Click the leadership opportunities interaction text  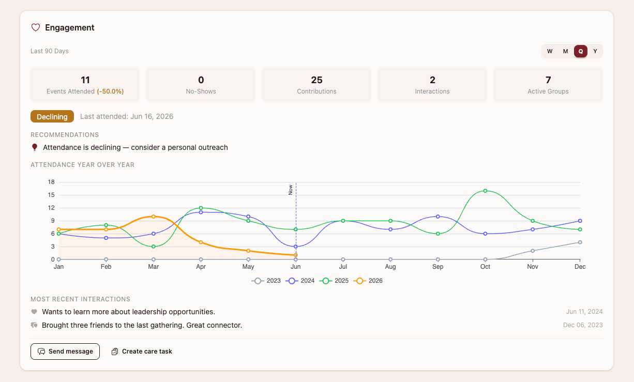coord(128,312)
